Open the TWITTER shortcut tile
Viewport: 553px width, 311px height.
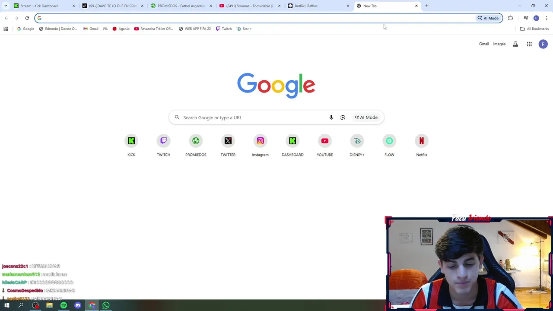[228, 146]
